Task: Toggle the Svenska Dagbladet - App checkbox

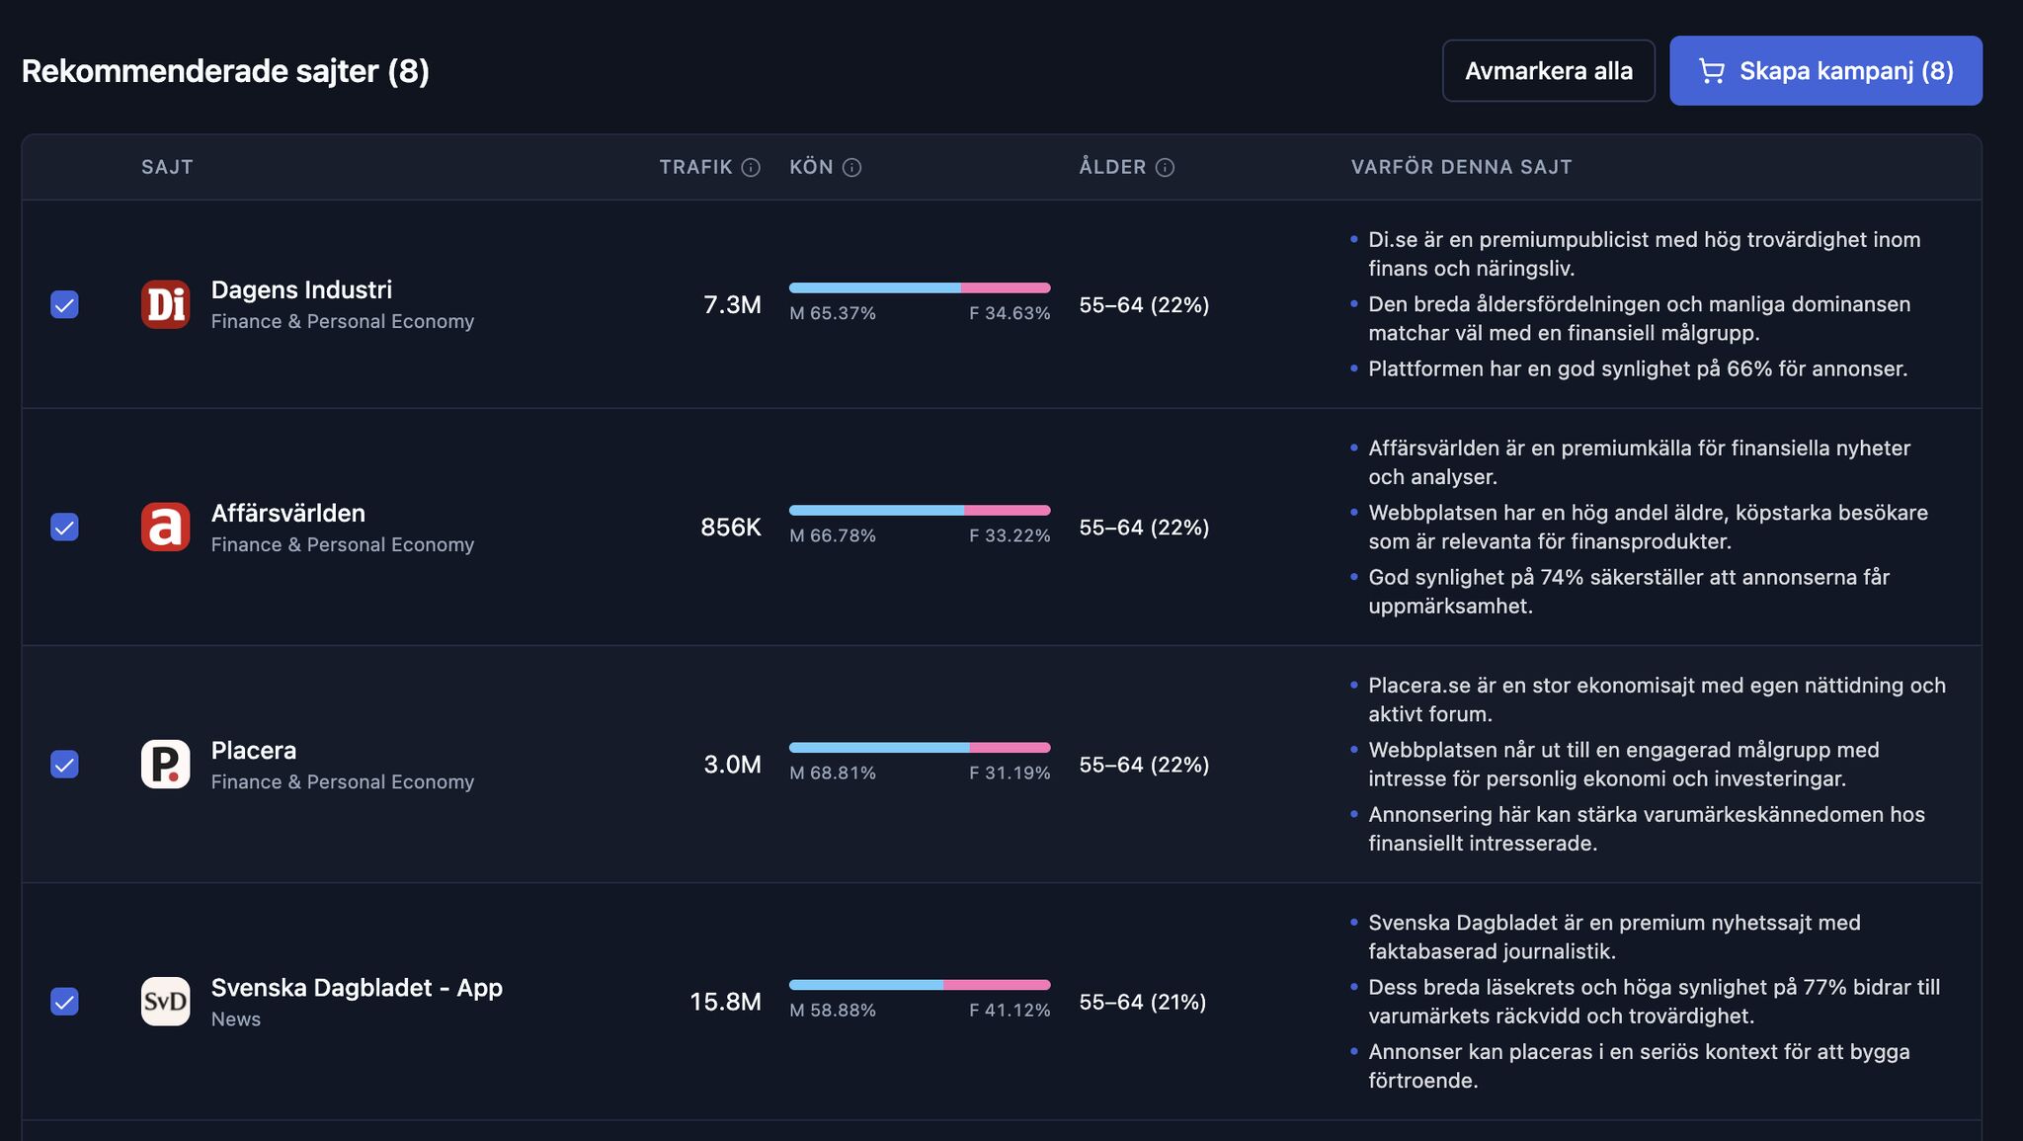Action: point(64,1001)
